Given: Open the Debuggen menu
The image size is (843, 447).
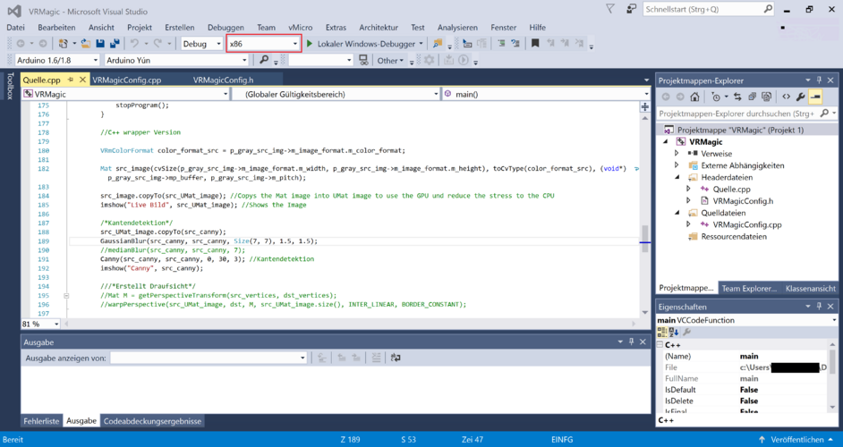Looking at the screenshot, I should 225,28.
